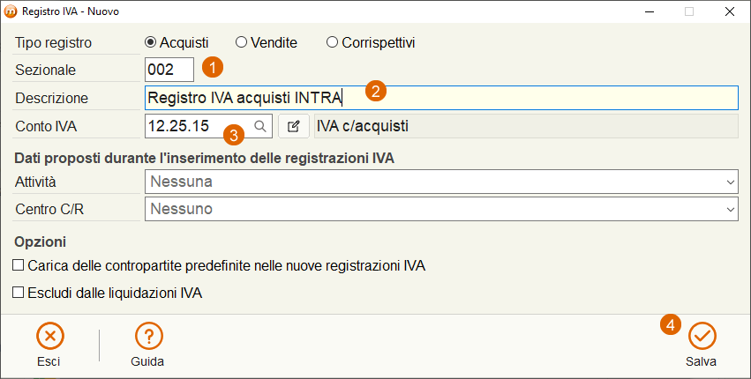
Task: Click the edit account pencil icon
Action: pos(294,126)
